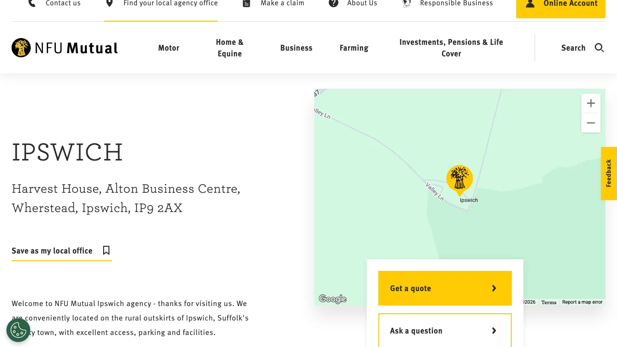
Task: Click the search magnifier icon
Action: (599, 48)
